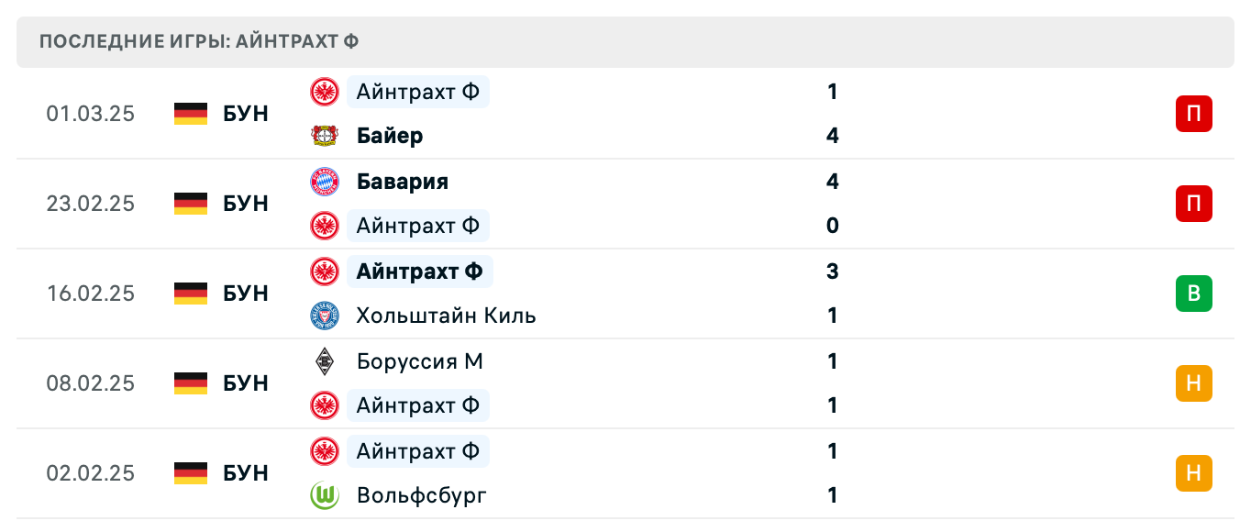Screen dimensions: 1251x532
Task: Open the Хольштайн Киль club logo
Action: (x=325, y=316)
